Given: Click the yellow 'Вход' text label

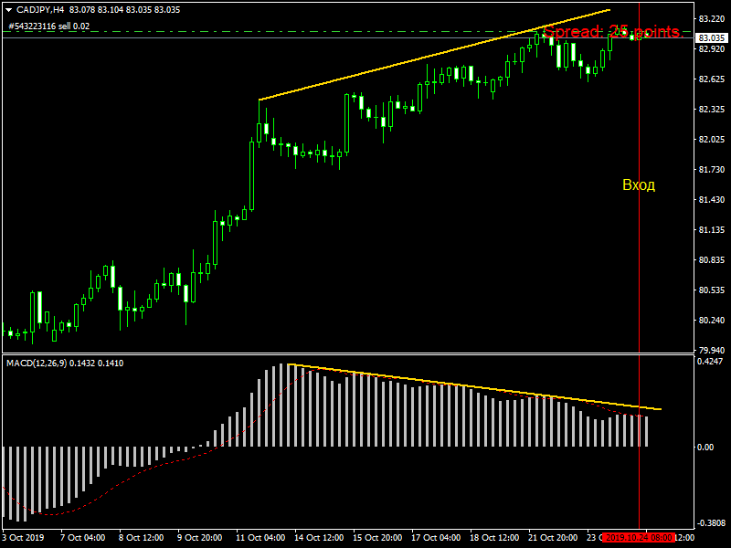Looking at the screenshot, I should [639, 185].
